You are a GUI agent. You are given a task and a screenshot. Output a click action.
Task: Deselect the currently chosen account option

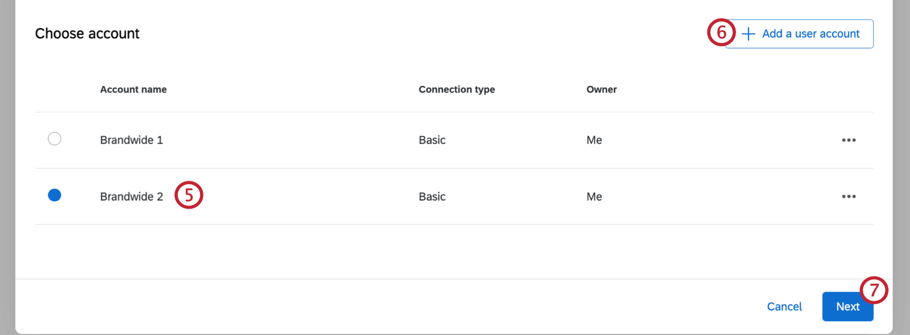[x=55, y=195]
